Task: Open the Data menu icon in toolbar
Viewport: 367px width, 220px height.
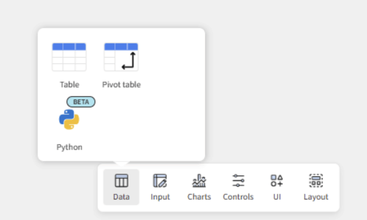Action: tap(121, 181)
